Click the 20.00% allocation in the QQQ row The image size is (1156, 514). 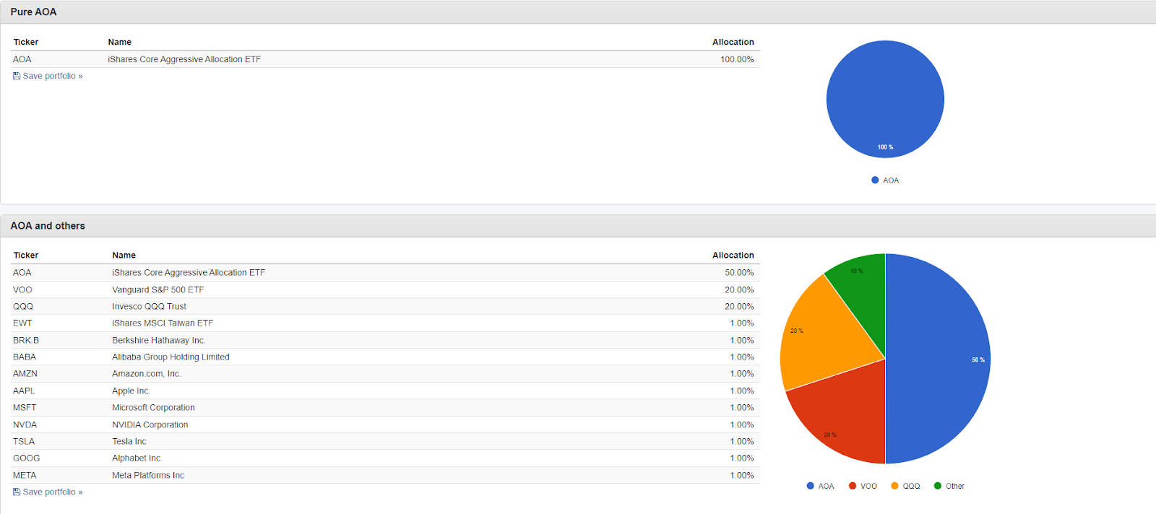pyautogui.click(x=739, y=306)
